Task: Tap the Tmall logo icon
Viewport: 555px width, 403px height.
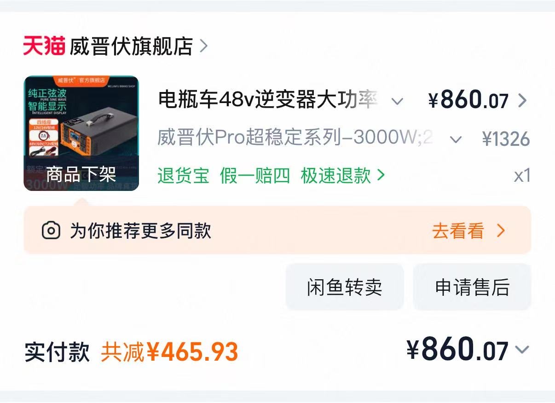Action: [44, 46]
